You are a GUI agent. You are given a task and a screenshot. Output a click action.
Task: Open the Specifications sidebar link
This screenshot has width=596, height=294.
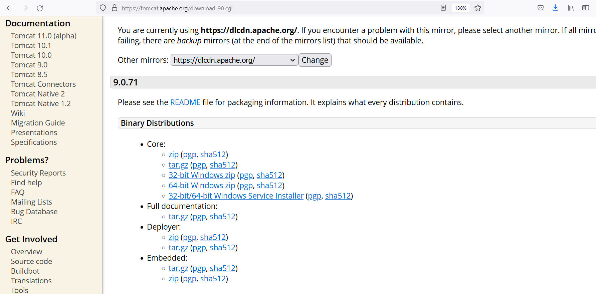point(34,142)
